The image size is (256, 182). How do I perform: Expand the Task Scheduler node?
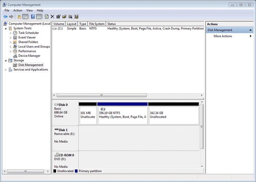pos(11,33)
